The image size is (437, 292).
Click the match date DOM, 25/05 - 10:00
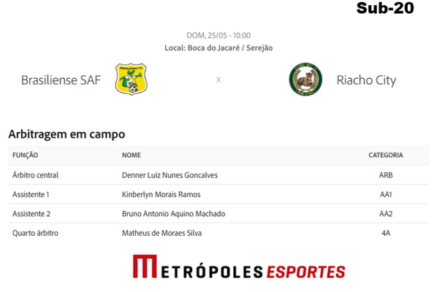[x=218, y=35]
